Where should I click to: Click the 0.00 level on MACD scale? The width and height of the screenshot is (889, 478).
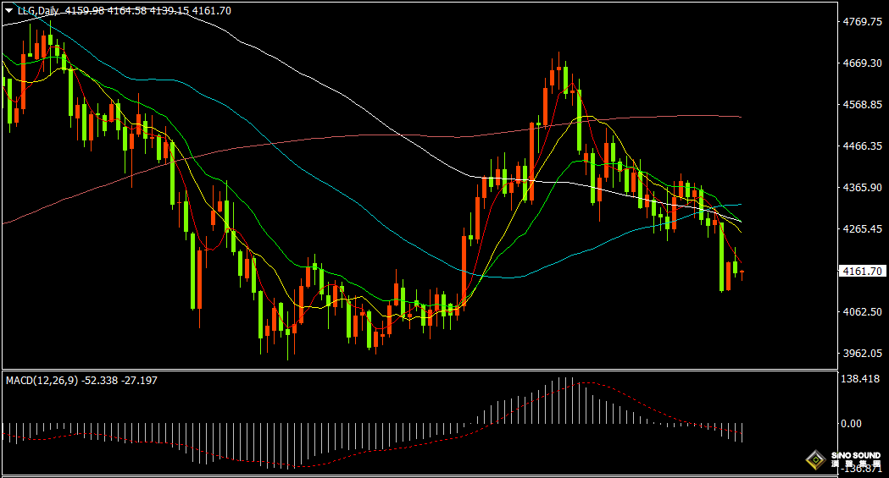coord(851,423)
